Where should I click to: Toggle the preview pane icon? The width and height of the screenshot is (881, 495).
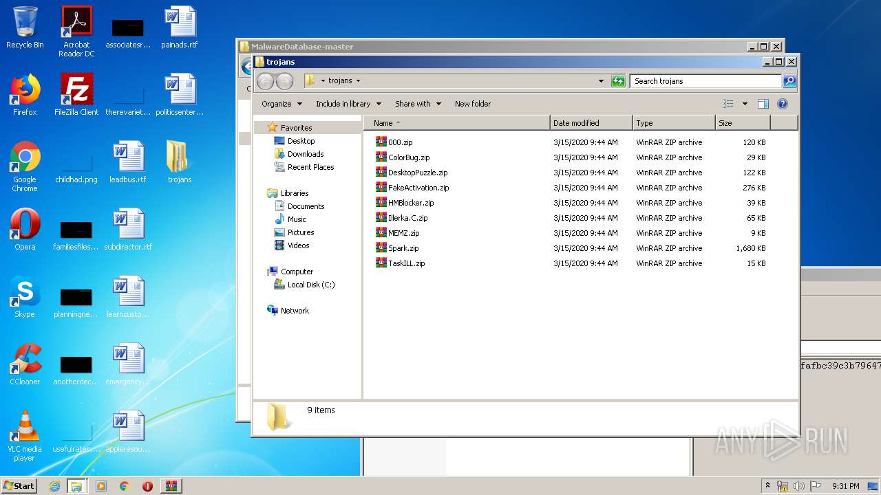click(763, 104)
